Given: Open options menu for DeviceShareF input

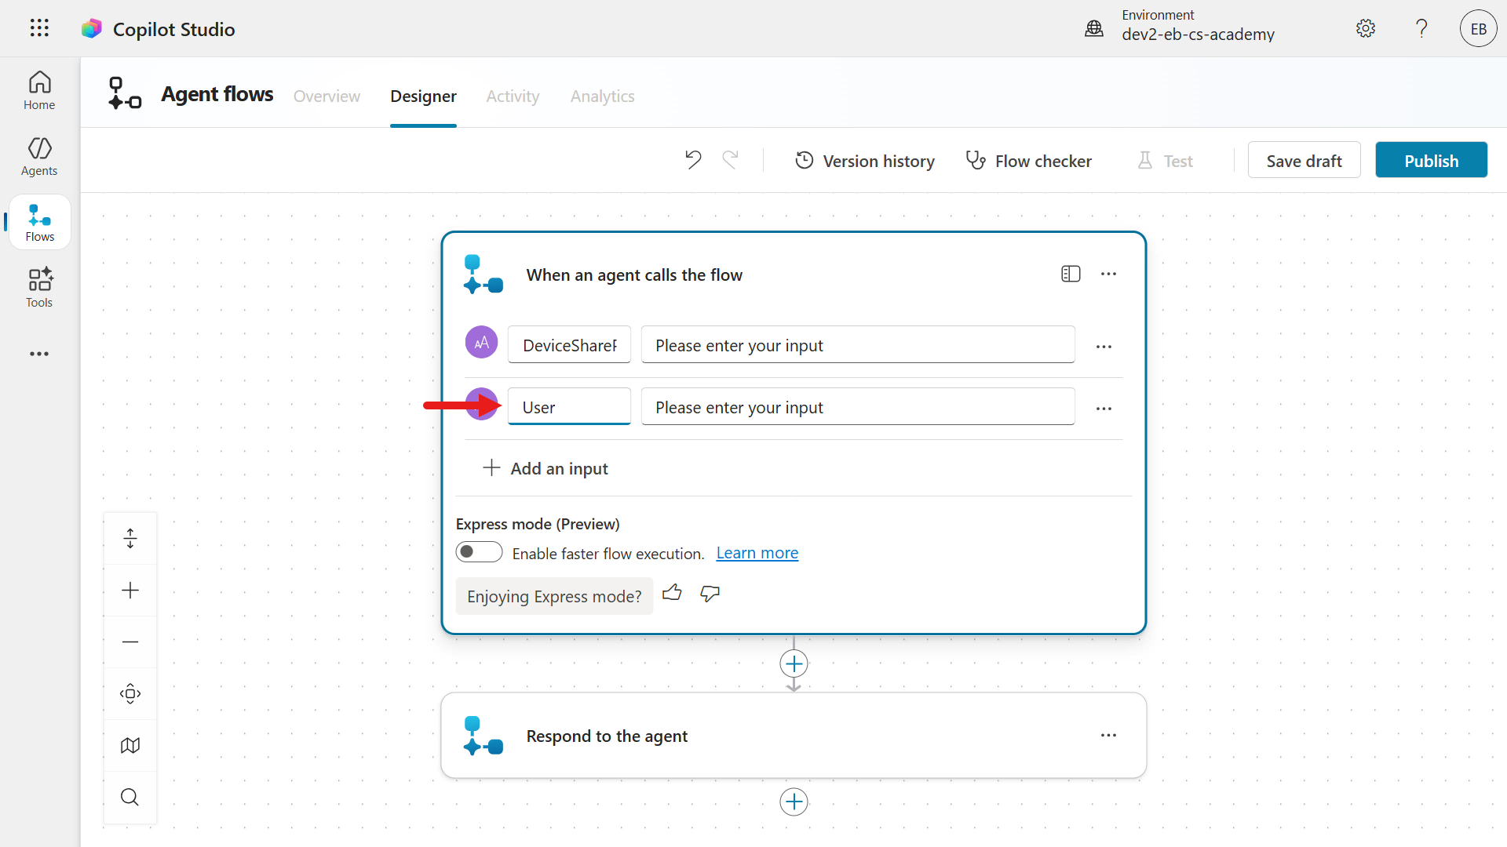Looking at the screenshot, I should coord(1104,346).
